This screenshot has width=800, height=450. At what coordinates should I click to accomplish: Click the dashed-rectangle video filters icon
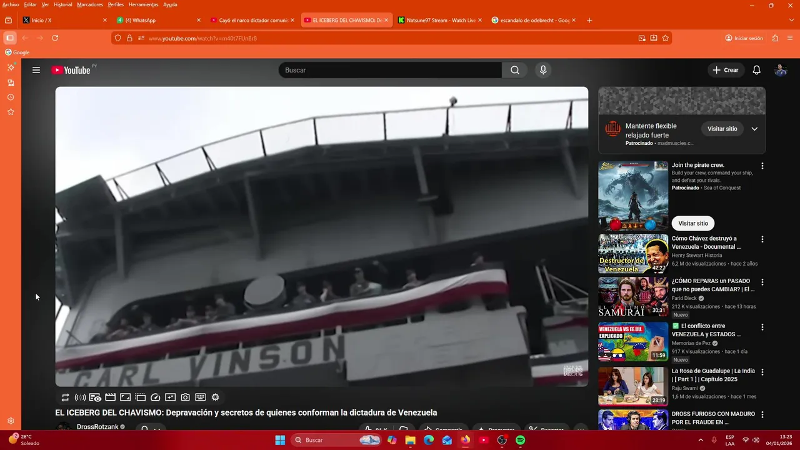click(140, 397)
